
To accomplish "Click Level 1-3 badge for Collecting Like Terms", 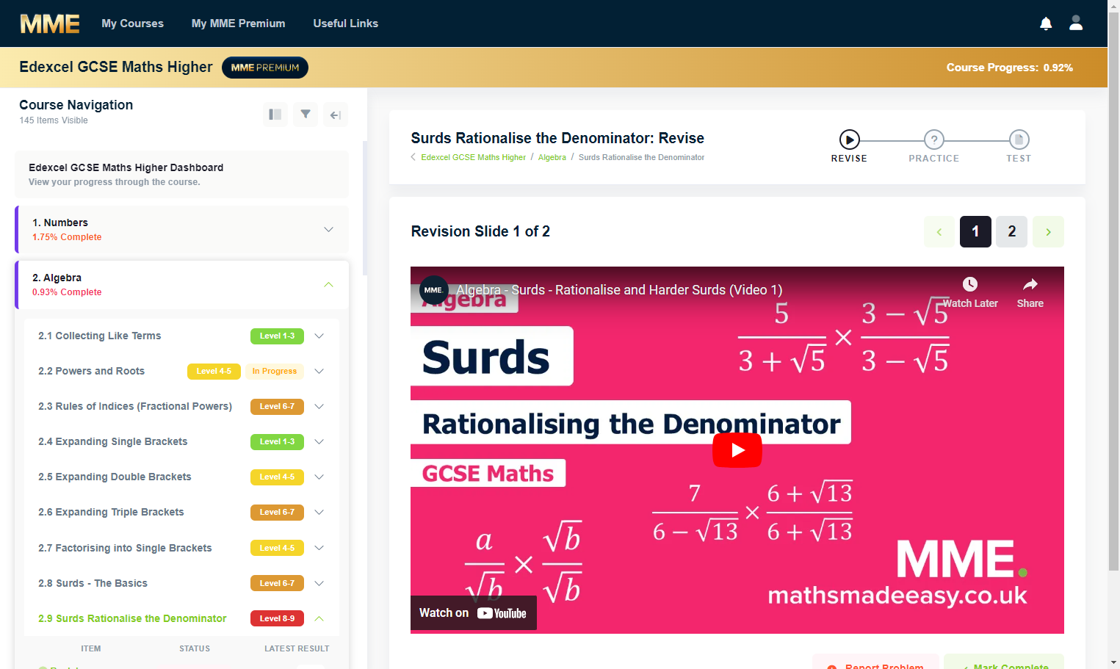I will pyautogui.click(x=277, y=336).
